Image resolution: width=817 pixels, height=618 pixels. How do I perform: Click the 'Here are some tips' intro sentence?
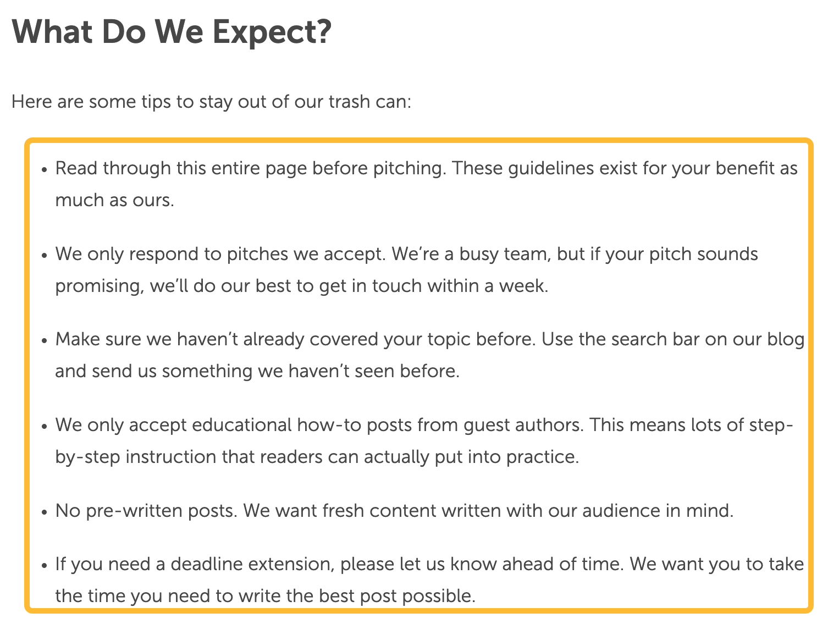coord(211,102)
